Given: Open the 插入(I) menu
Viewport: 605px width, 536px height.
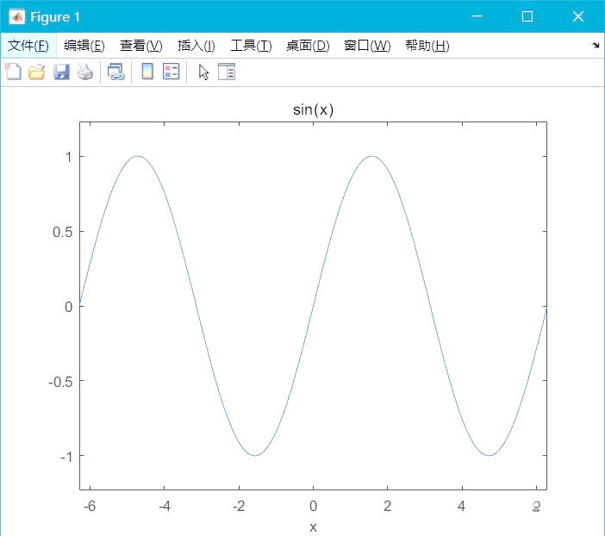Looking at the screenshot, I should coord(196,46).
